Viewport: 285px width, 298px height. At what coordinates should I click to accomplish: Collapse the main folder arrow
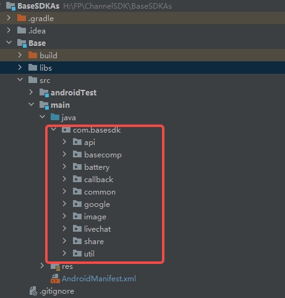pos(31,104)
